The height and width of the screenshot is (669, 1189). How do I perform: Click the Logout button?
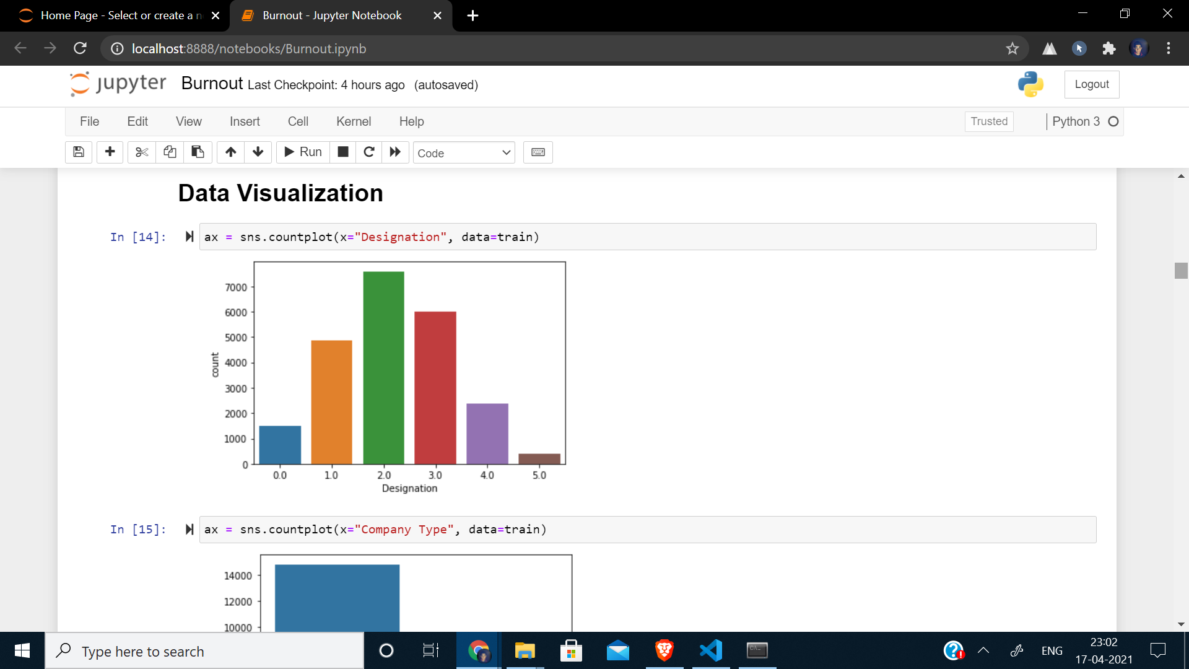(1091, 84)
